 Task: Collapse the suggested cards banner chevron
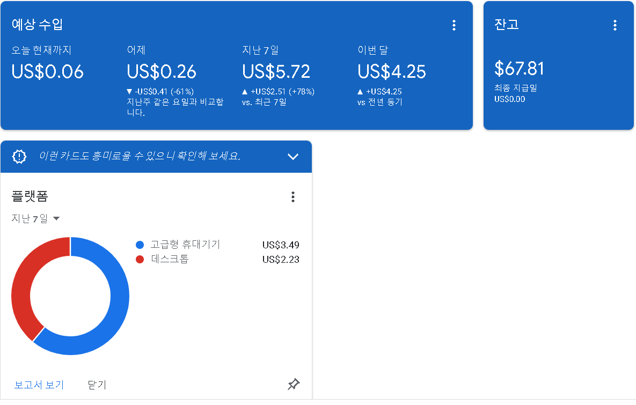point(293,157)
